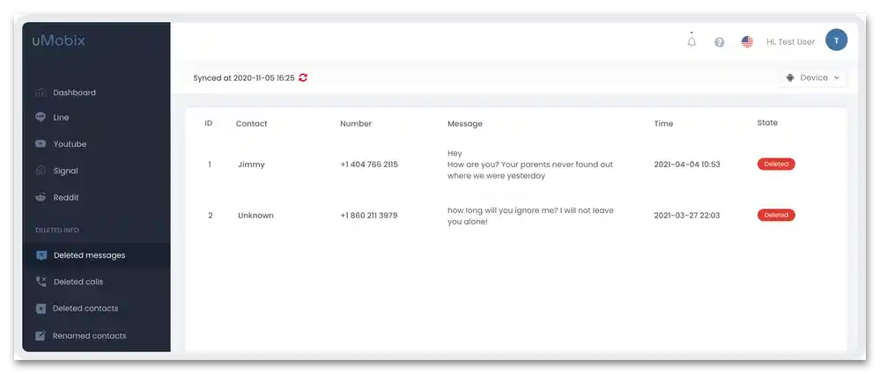
Task: Click the blue T user avatar
Action: [836, 40]
